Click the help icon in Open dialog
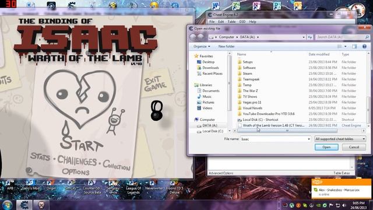This screenshot has width=373, height=210. 364,47
